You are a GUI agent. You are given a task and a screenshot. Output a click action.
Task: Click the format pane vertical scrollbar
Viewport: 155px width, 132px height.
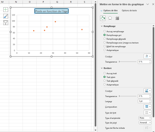154,72
